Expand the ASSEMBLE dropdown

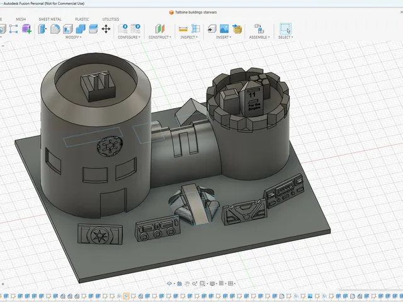[x=259, y=37]
